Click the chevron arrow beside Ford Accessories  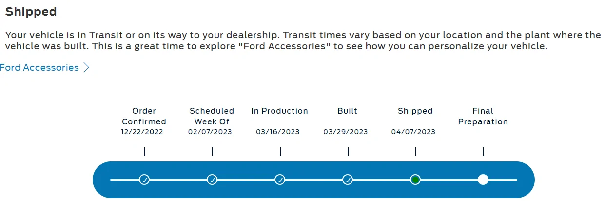(x=86, y=68)
